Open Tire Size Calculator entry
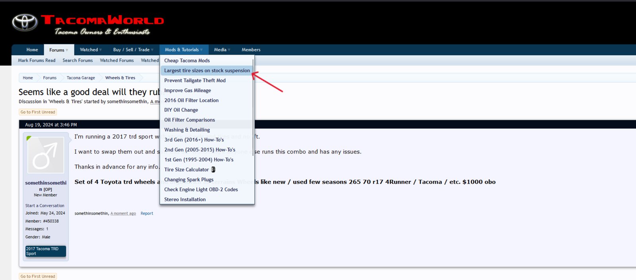Viewport: 636px width, 280px height. click(186, 169)
